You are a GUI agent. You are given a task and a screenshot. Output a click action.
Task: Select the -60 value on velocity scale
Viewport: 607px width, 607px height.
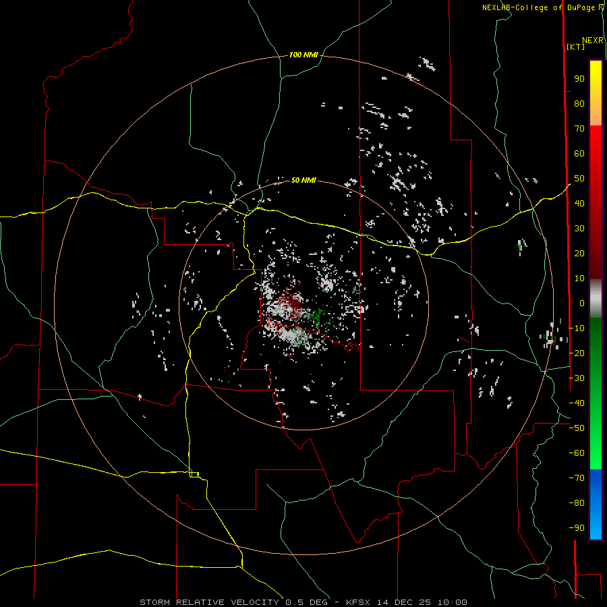(577, 453)
